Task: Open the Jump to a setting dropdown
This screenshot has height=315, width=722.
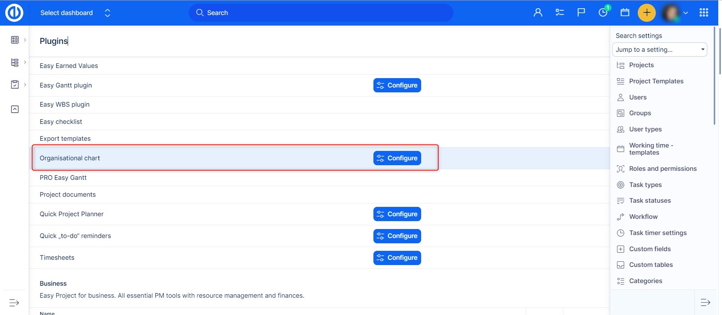Action: pos(660,50)
